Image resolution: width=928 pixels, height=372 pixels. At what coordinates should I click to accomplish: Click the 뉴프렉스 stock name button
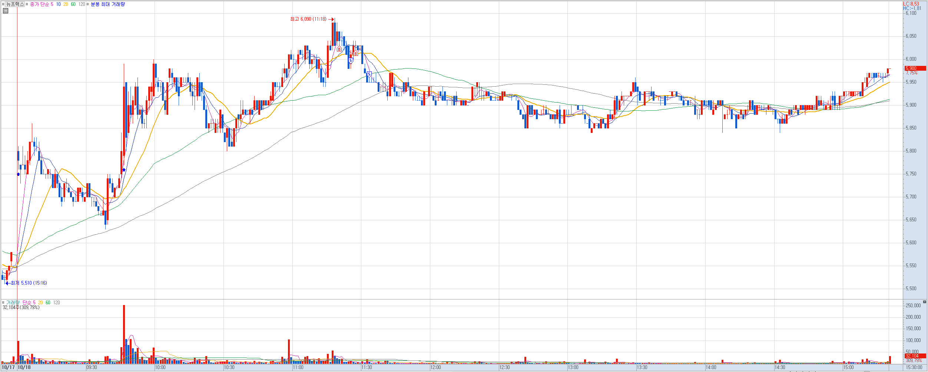coord(15,4)
